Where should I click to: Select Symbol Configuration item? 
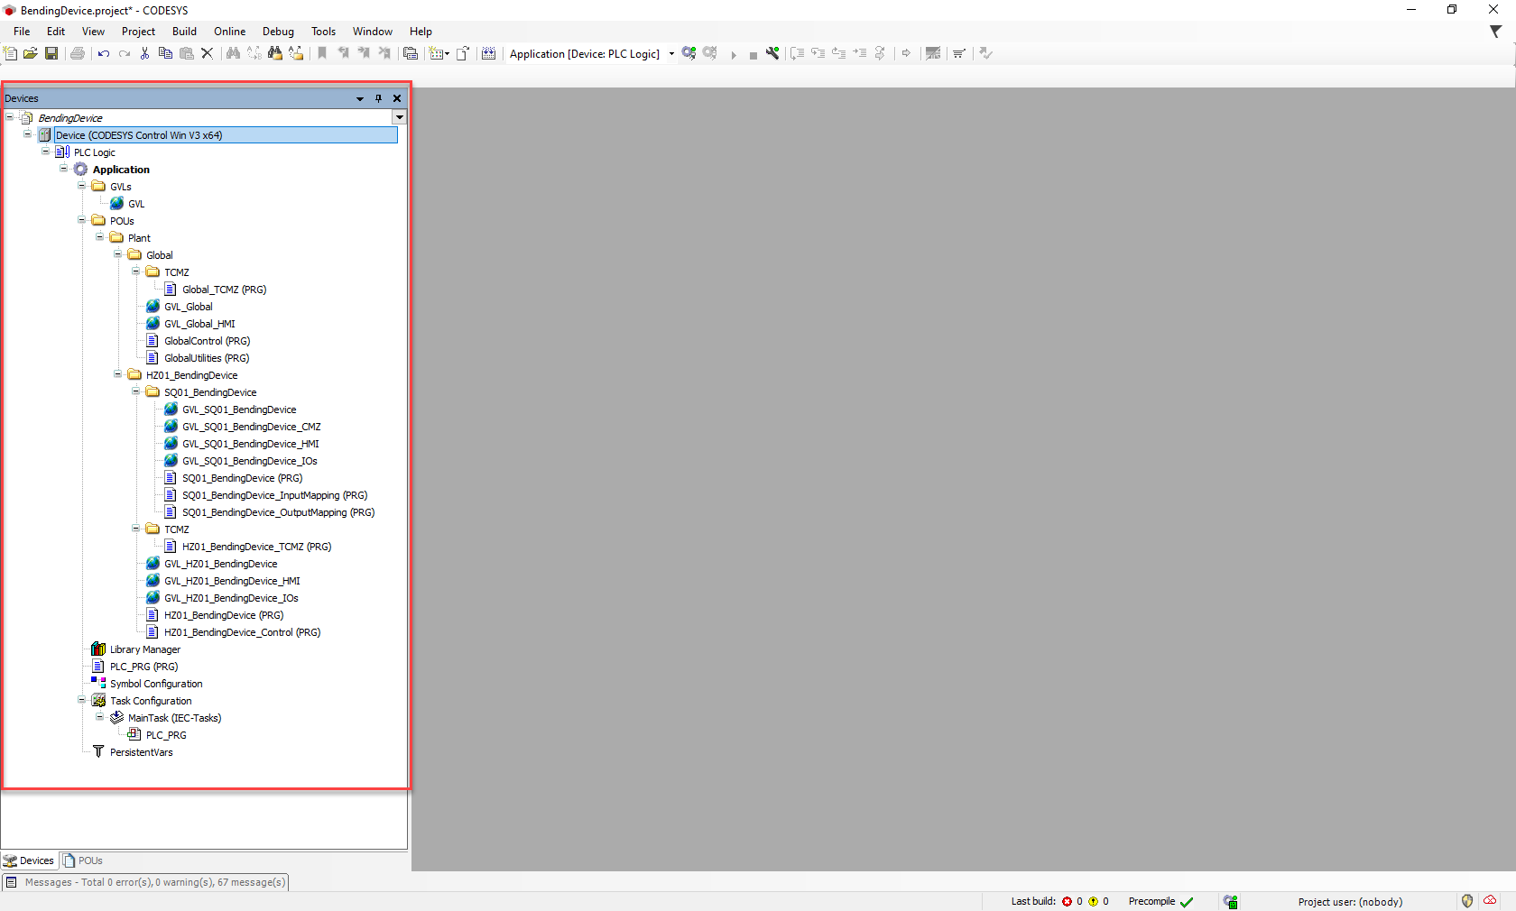tap(156, 684)
